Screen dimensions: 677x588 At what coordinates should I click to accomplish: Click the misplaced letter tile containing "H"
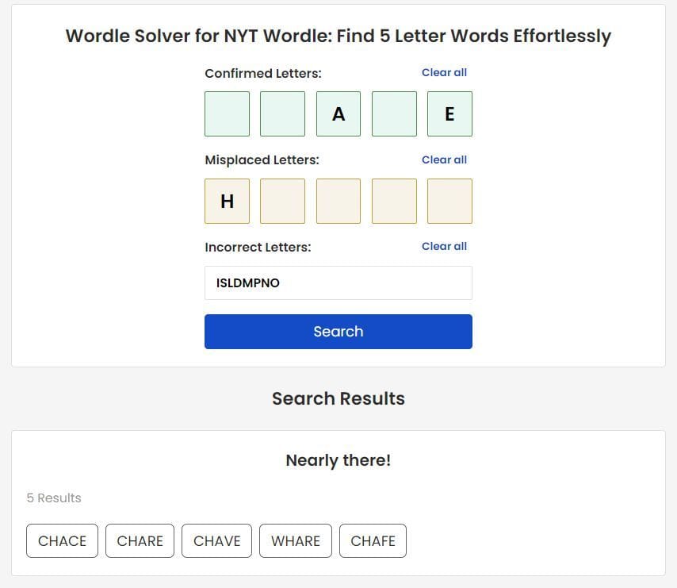[x=228, y=201]
